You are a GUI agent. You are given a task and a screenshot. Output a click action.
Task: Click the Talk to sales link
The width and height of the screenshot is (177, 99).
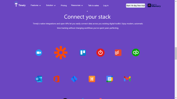point(93,5)
